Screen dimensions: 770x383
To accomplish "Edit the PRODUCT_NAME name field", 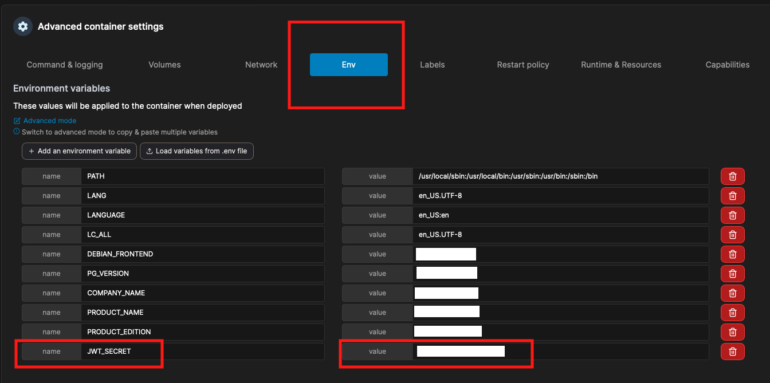I will 203,313.
